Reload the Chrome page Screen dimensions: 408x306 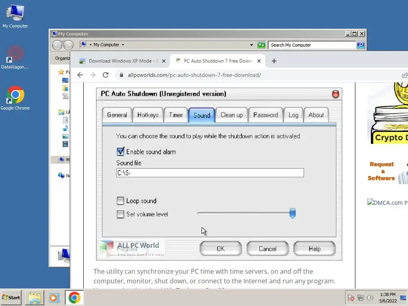point(106,75)
